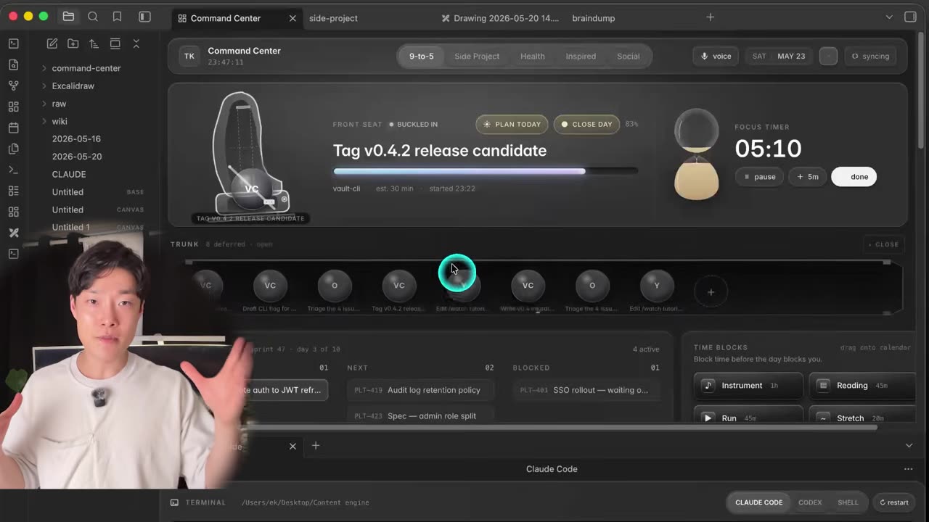Screen dimensions: 929x522
Task: Open the file explorer folder icon
Action: click(68, 17)
